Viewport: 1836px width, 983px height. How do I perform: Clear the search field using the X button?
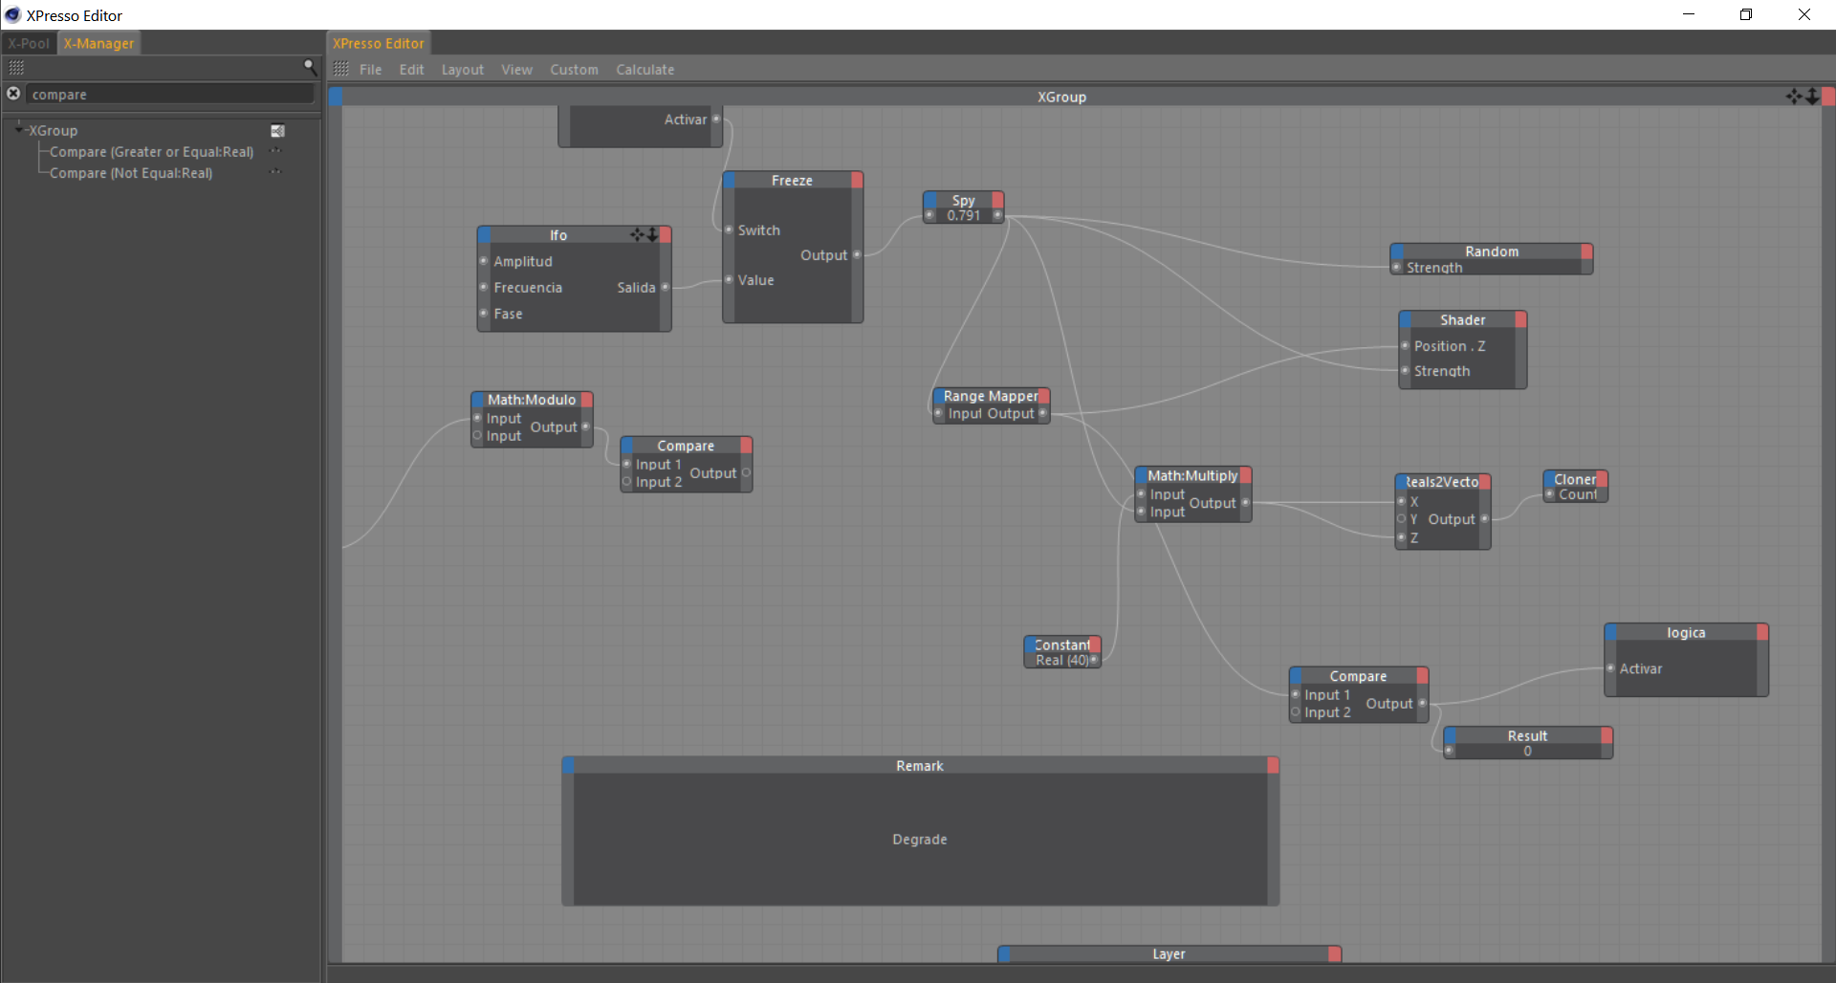pos(12,93)
